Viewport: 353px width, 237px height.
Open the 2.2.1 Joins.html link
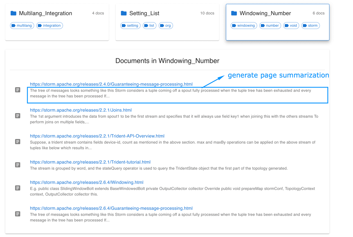pos(81,110)
